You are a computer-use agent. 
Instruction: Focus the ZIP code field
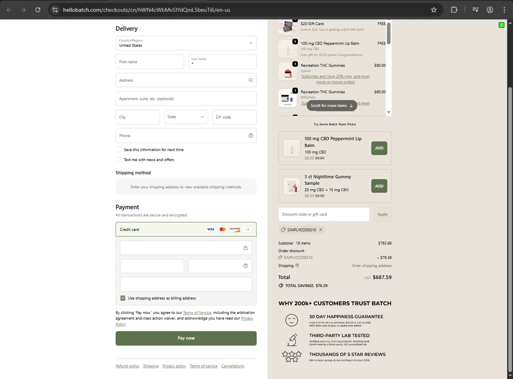[234, 117]
